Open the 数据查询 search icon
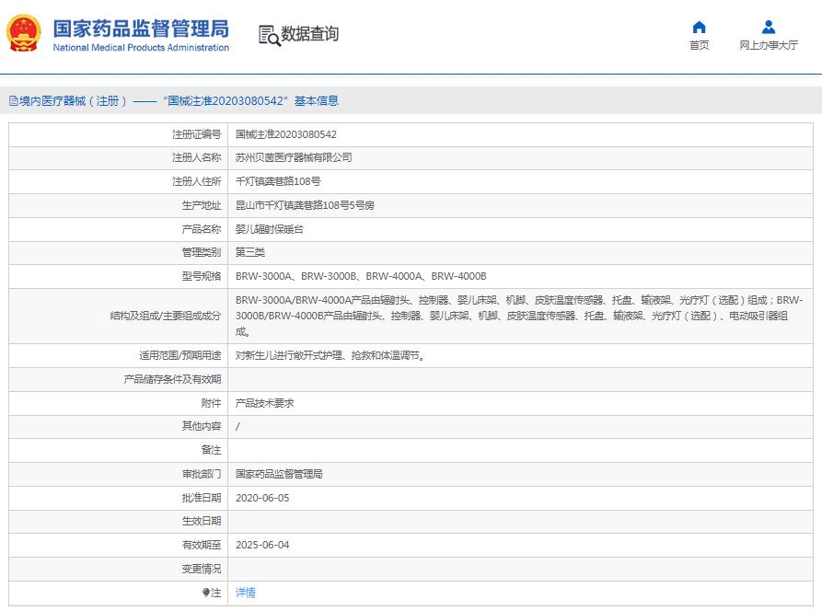 [270, 35]
